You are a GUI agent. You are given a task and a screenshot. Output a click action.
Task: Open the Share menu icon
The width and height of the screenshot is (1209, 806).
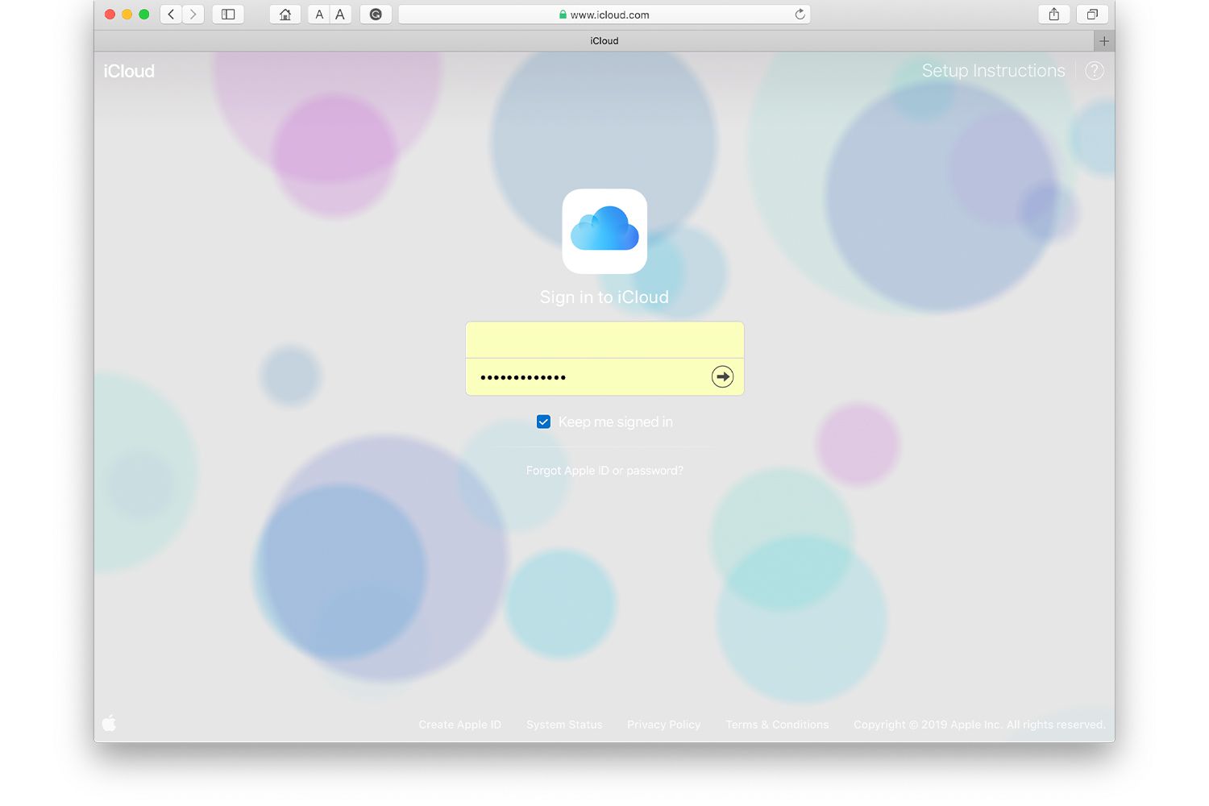click(1053, 15)
